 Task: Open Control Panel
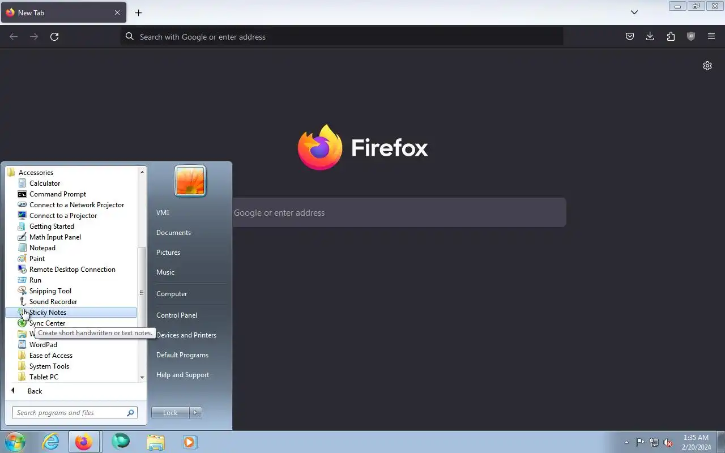click(177, 315)
